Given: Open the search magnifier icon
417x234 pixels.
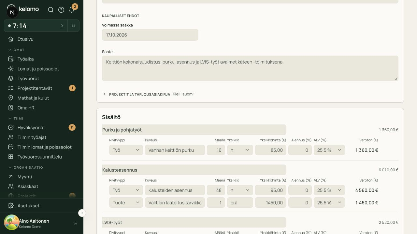Looking at the screenshot, I should click(x=51, y=10).
